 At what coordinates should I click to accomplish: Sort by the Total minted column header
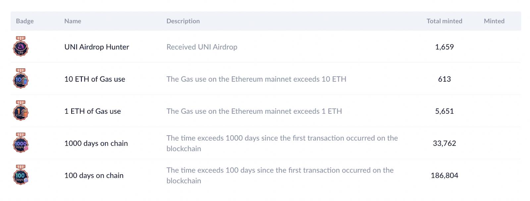[445, 21]
